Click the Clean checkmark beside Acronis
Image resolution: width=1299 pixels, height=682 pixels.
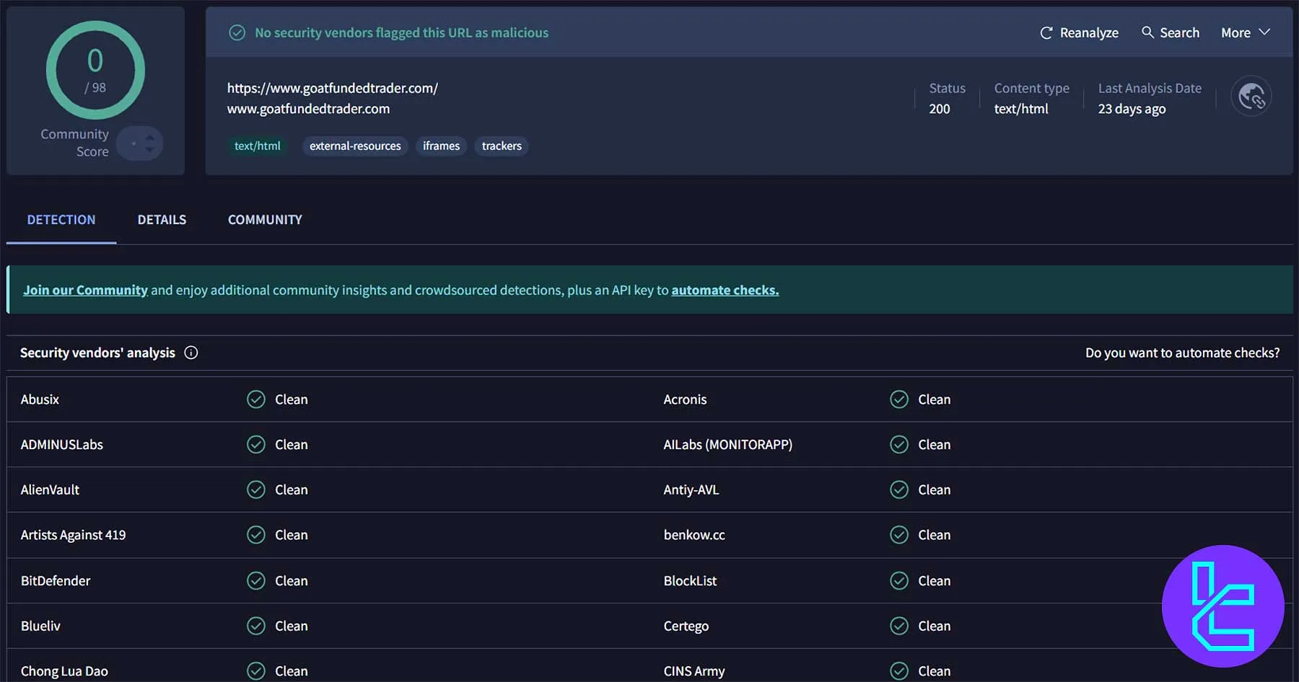point(898,399)
